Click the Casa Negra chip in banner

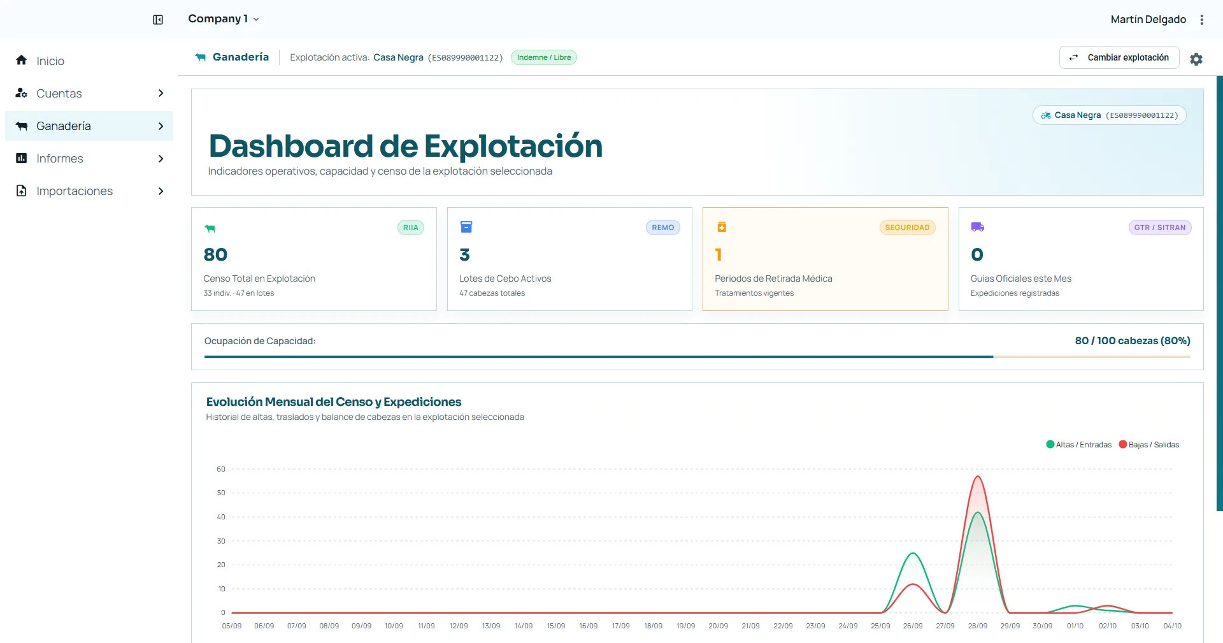1109,115
